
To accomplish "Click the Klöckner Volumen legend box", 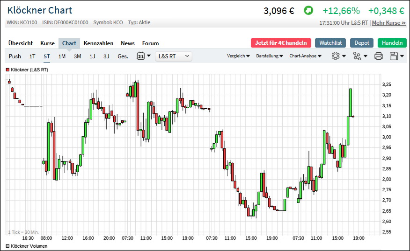I will pos(7,246).
